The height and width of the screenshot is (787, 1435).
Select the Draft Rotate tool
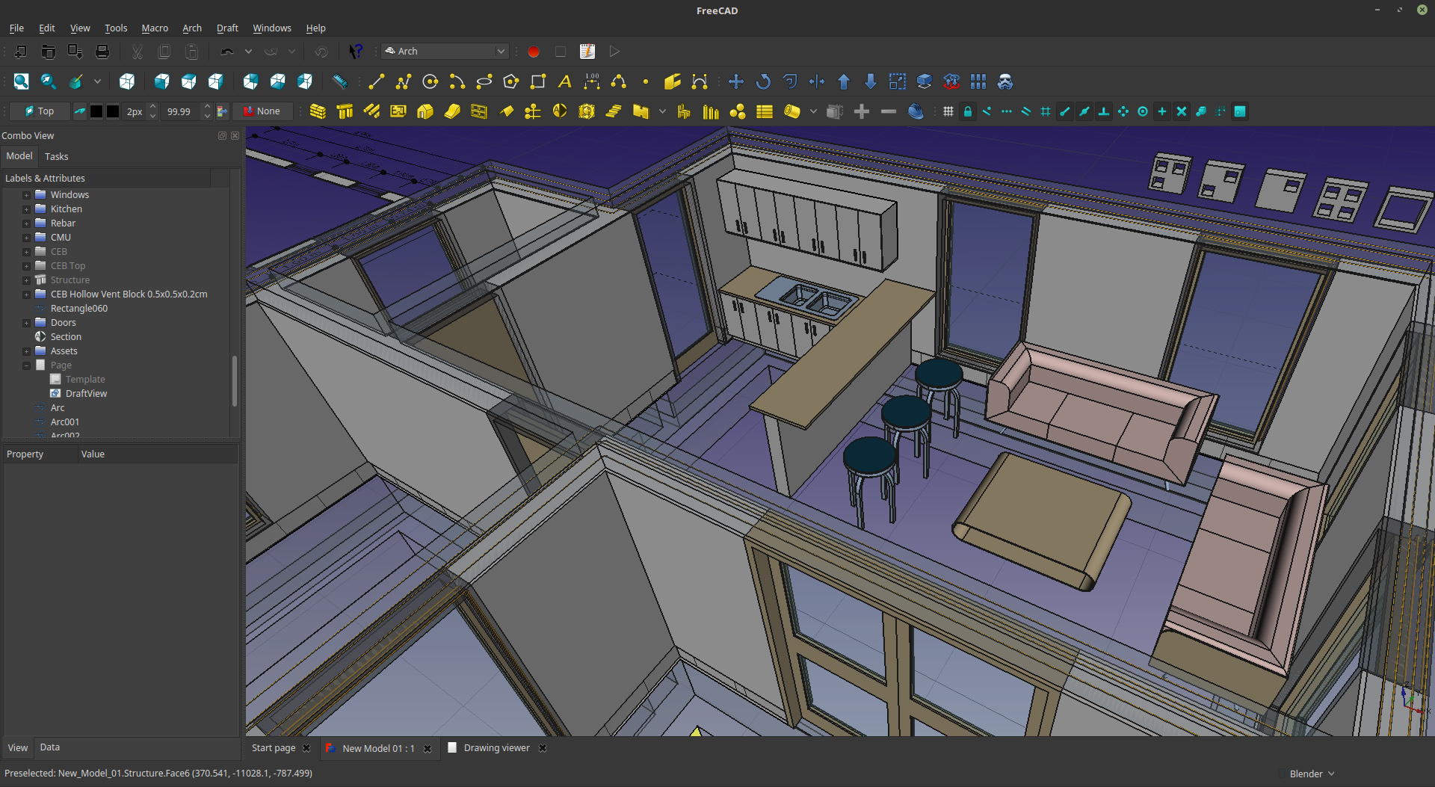point(763,81)
